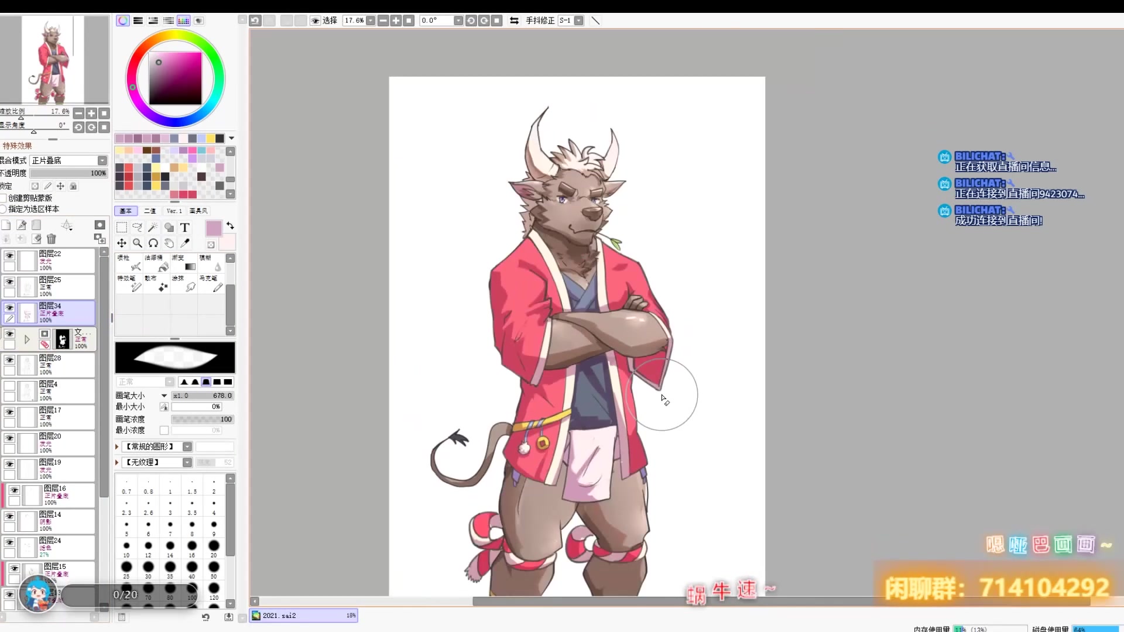This screenshot has width=1124, height=632.
Task: Select the yellow swatch in palette row
Action: click(210, 138)
